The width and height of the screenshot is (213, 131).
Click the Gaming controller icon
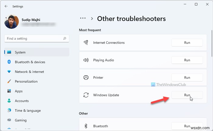(x=9, y=120)
